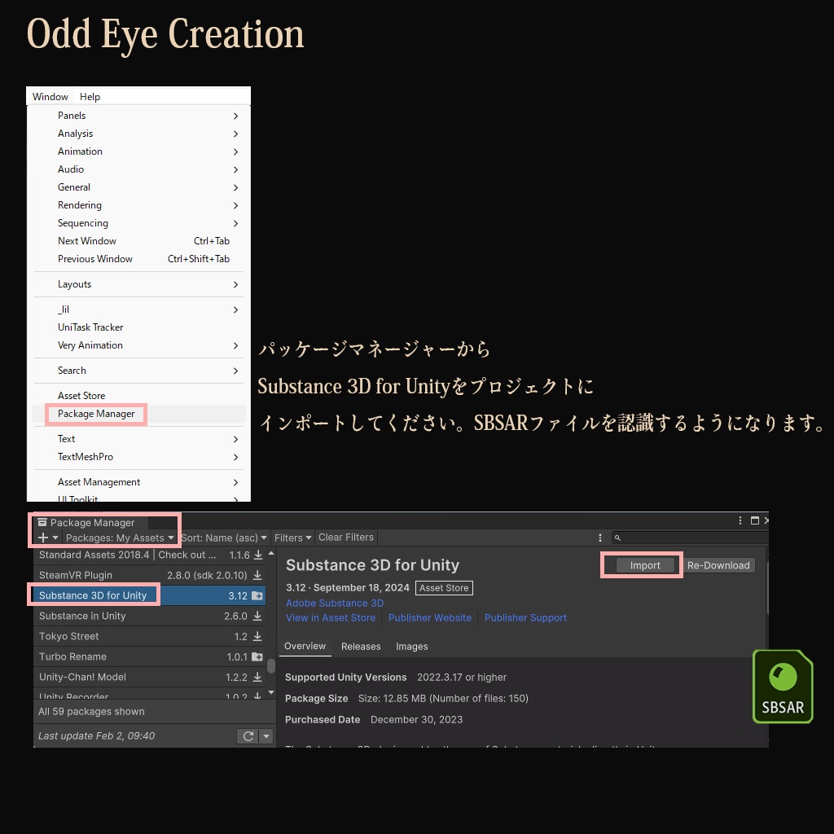834x834 pixels.
Task: Select the Substance in Unity package row
Action: (150, 616)
